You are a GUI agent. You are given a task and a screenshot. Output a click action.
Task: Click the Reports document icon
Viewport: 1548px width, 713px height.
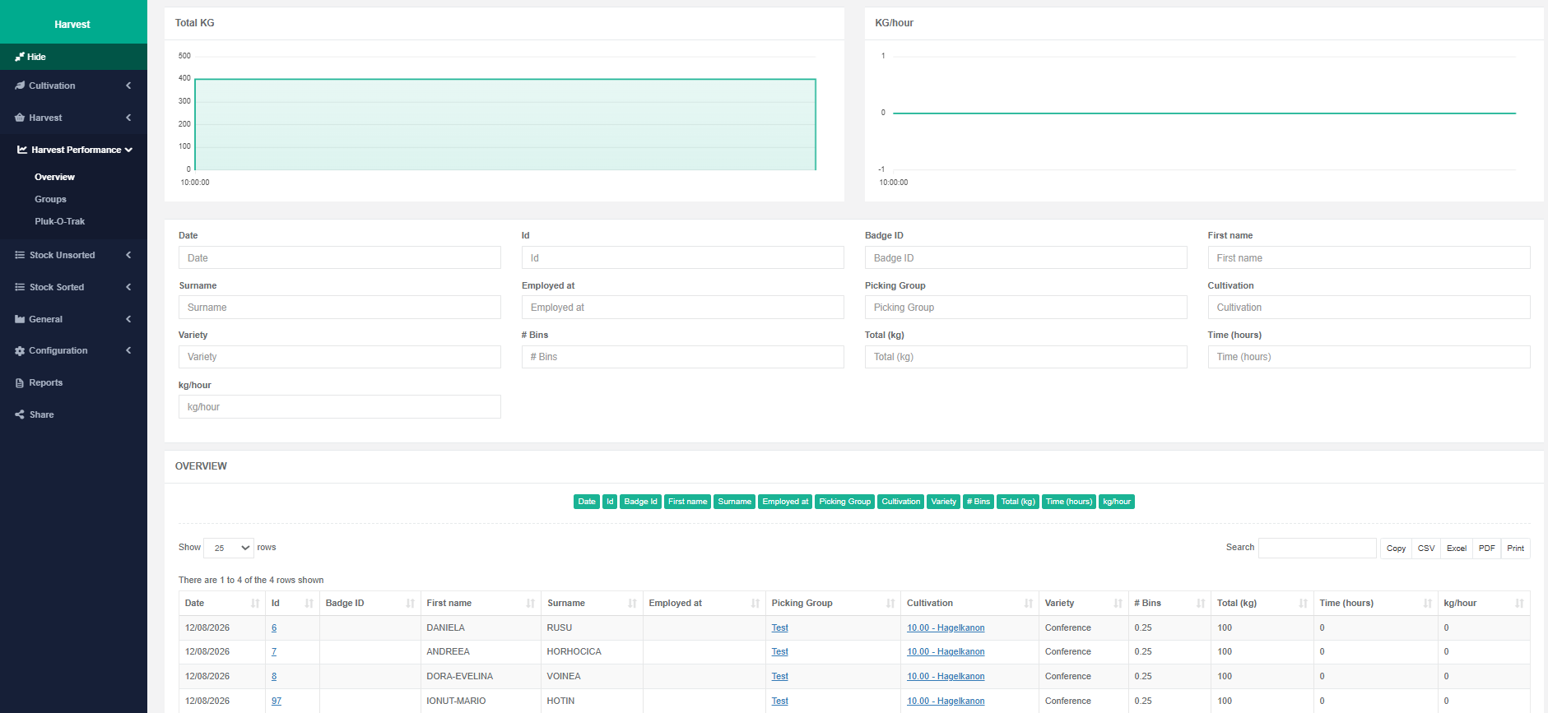click(x=20, y=382)
